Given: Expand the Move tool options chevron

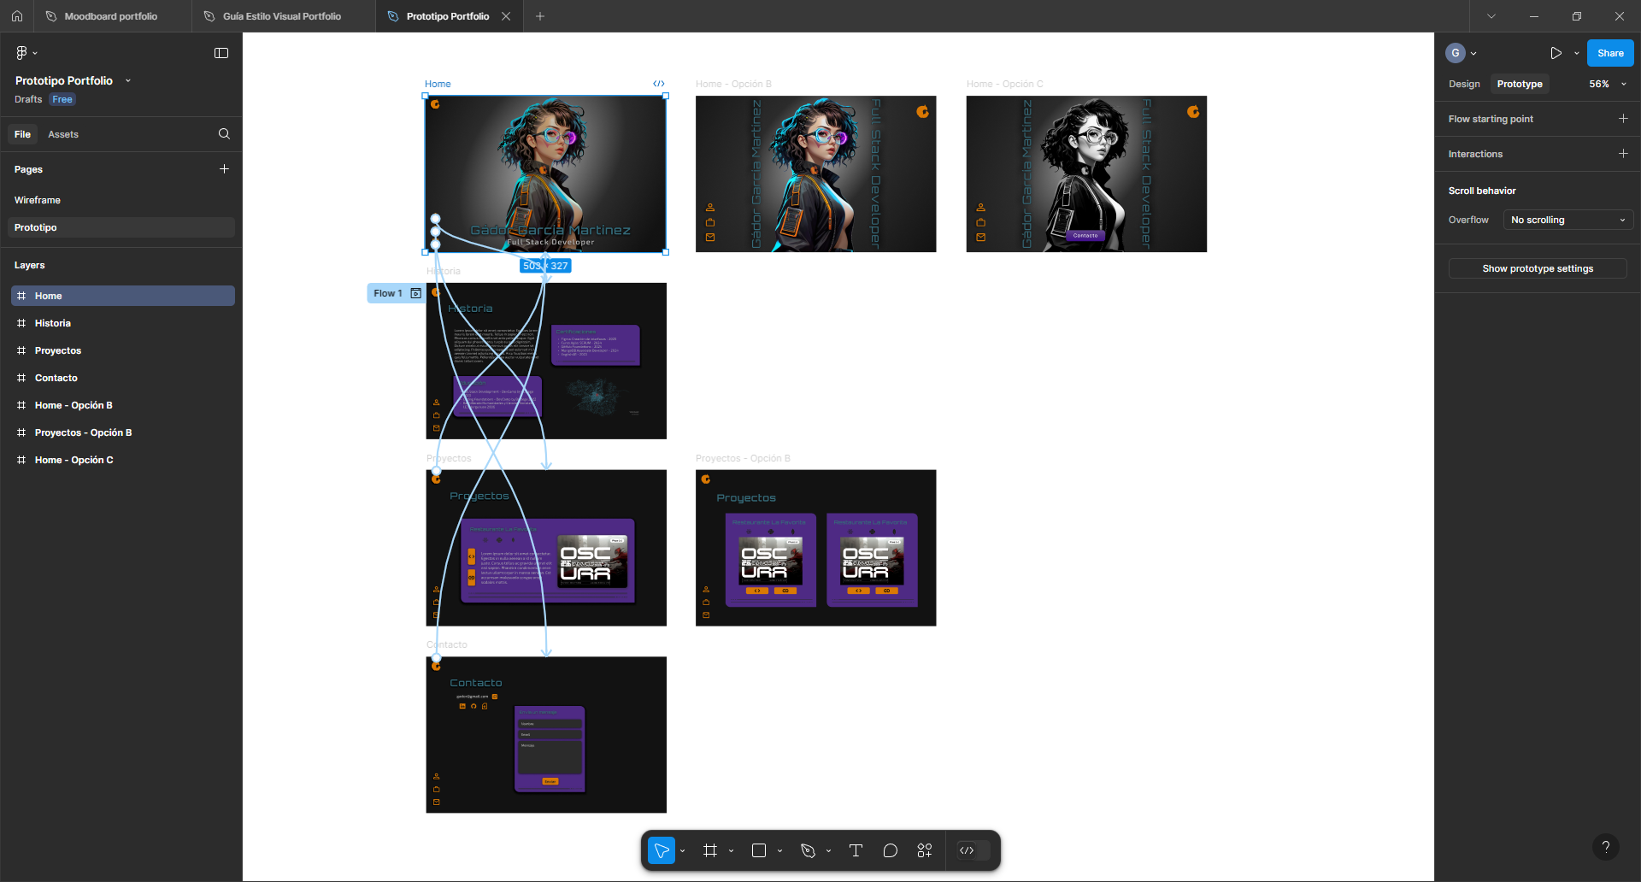Looking at the screenshot, I should pyautogui.click(x=683, y=851).
